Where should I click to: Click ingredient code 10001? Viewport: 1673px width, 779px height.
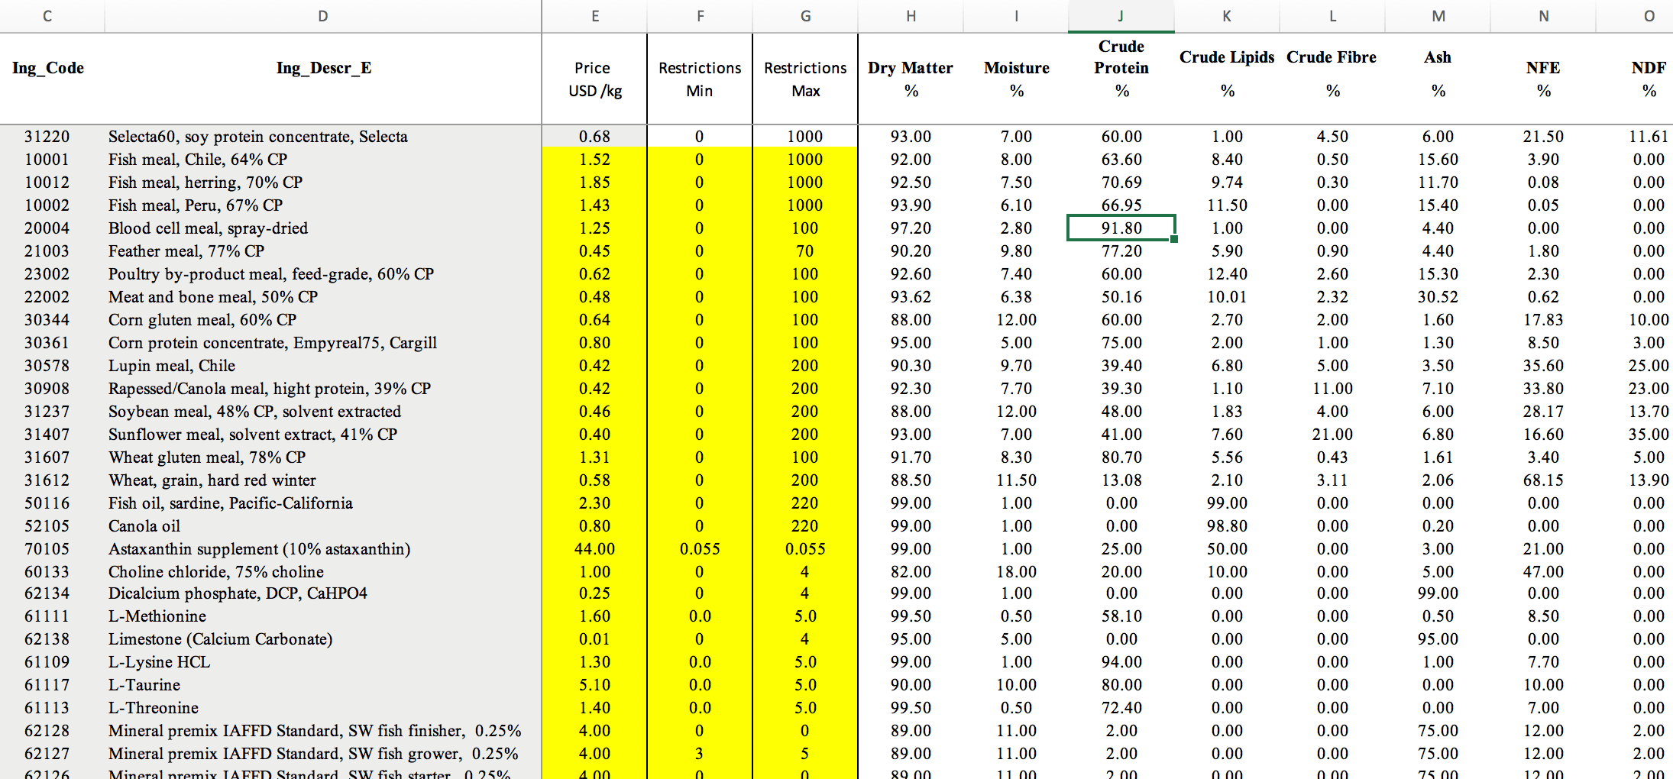click(x=47, y=159)
